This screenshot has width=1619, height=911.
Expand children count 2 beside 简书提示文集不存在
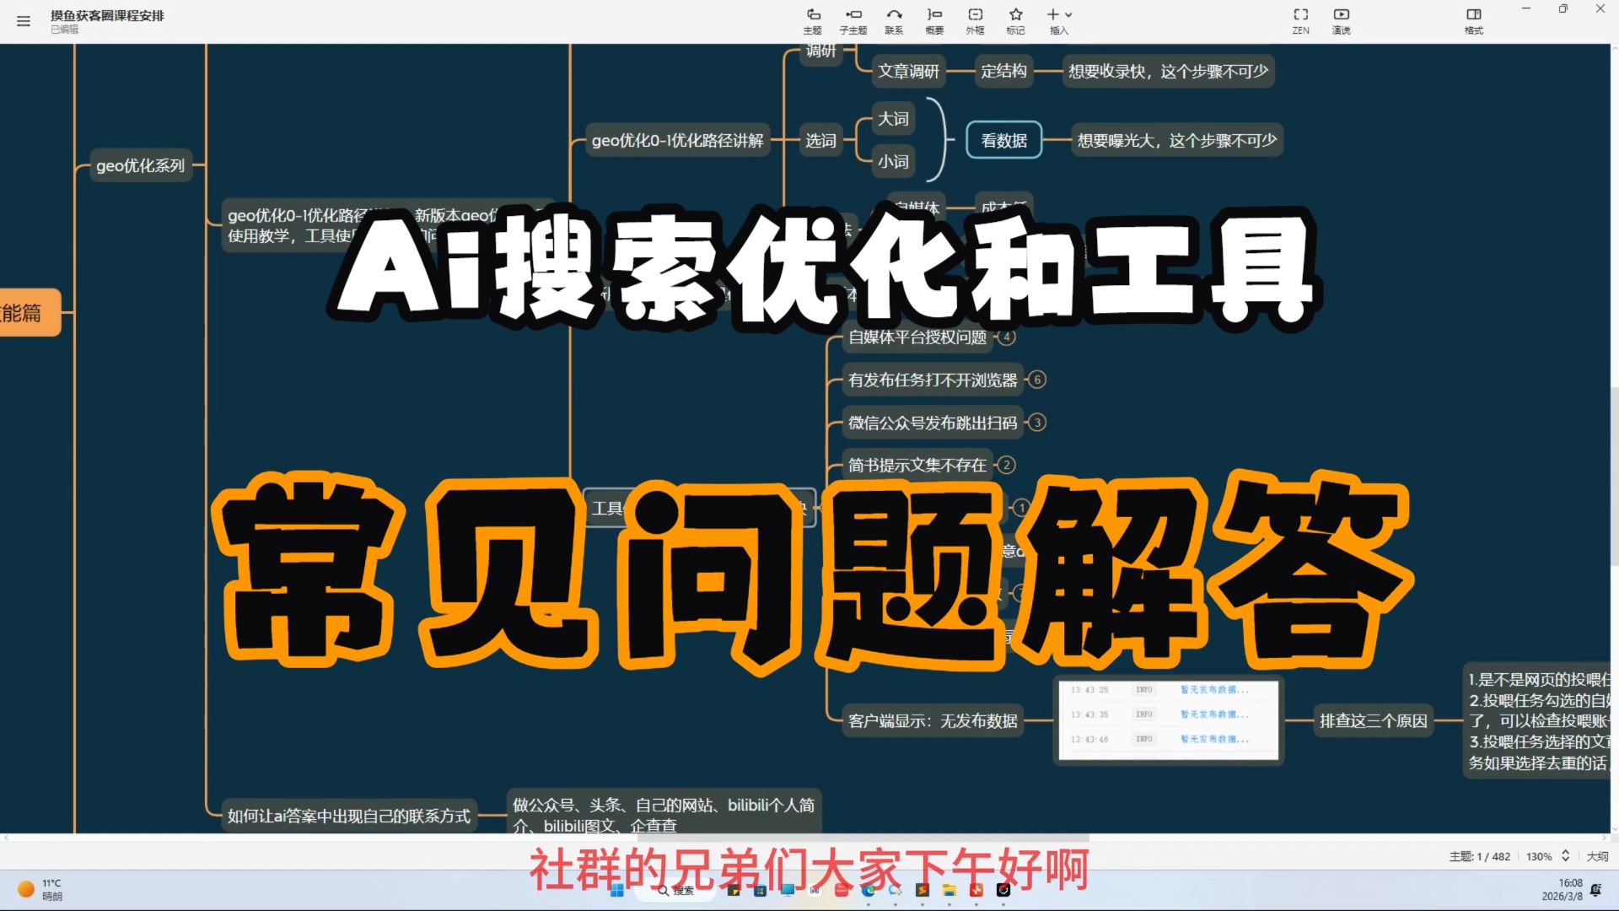(1006, 465)
